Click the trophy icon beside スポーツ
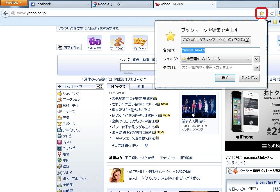 (x=60, y=124)
